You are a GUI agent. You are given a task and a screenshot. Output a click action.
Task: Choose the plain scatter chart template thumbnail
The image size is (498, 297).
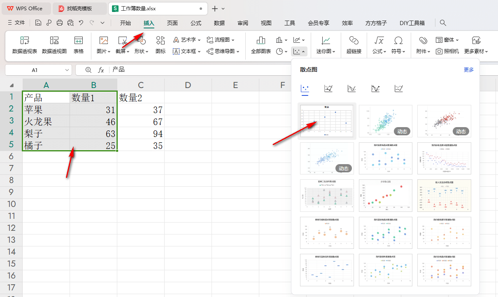(327, 121)
